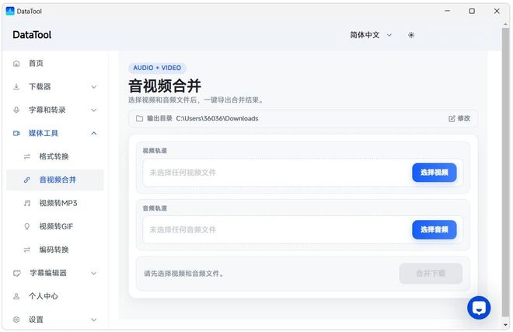This screenshot has width=513, height=332.
Task: Click the AUDIO + VIDEO badge
Action: pyautogui.click(x=157, y=68)
